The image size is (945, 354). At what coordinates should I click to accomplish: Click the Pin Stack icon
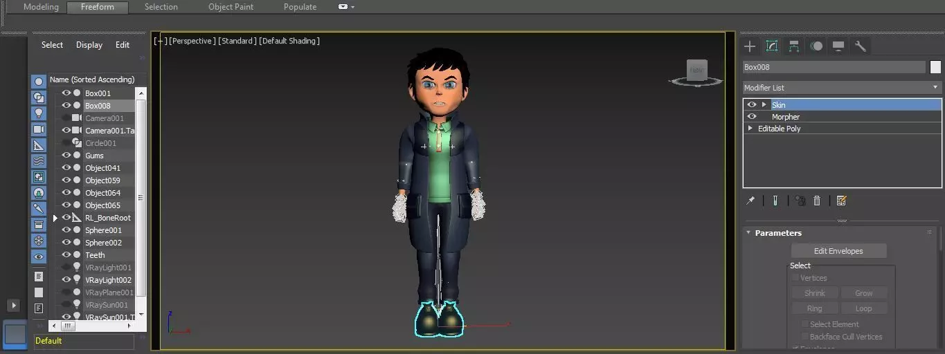(750, 201)
